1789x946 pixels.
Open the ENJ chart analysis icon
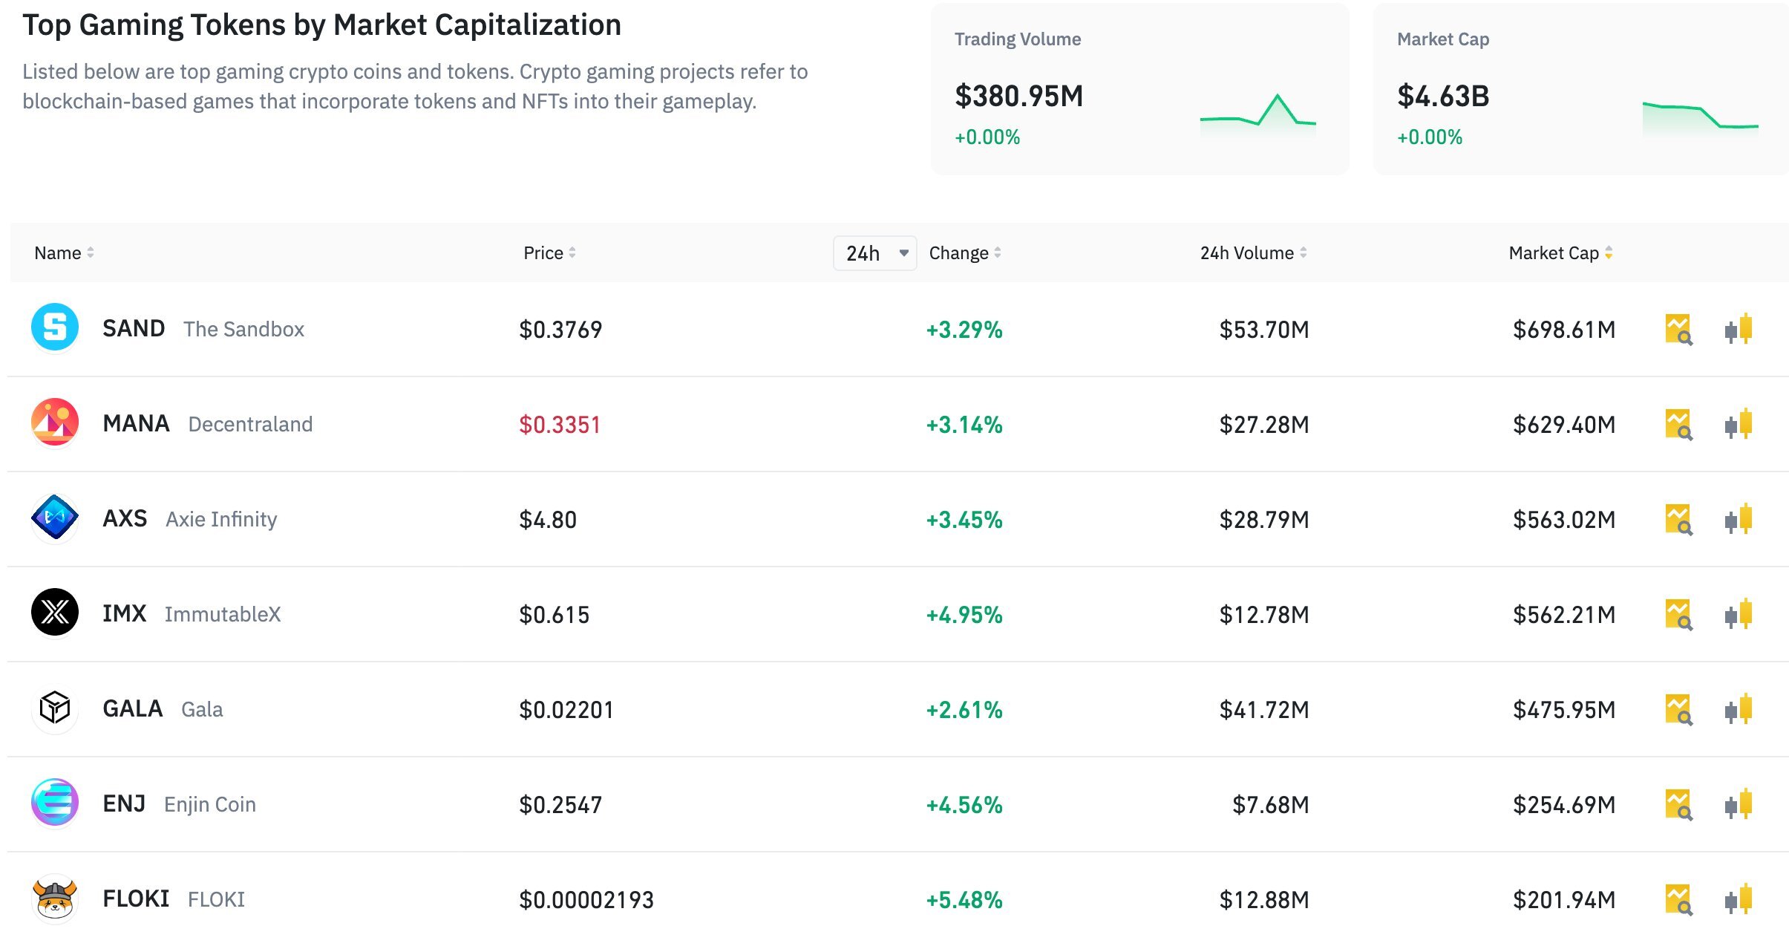tap(1678, 804)
